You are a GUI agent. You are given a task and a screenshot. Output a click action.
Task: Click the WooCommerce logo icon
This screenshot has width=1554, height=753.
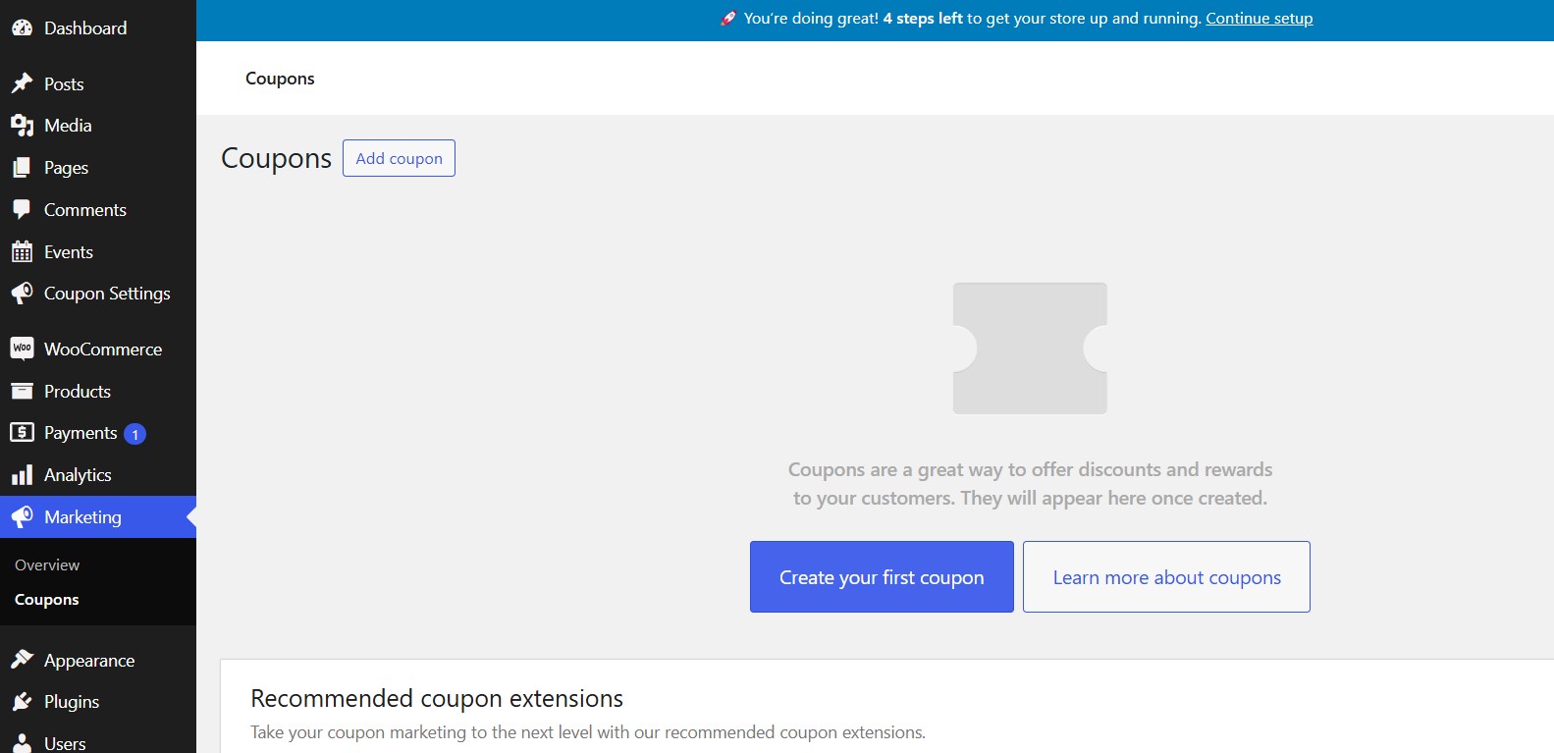[22, 349]
